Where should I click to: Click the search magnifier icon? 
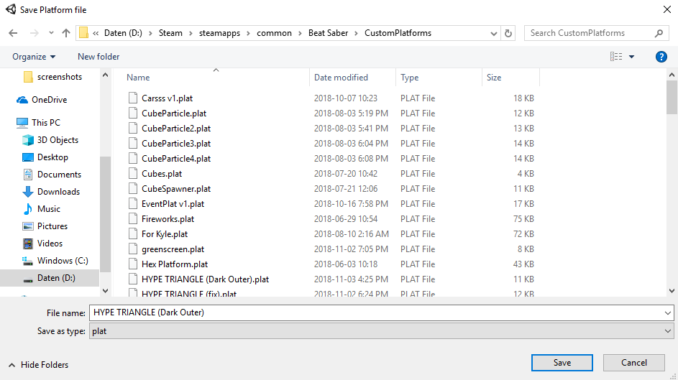pos(659,33)
